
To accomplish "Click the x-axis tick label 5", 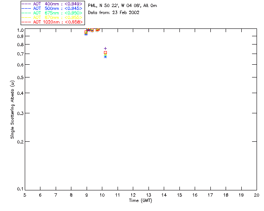I will 25,195.
